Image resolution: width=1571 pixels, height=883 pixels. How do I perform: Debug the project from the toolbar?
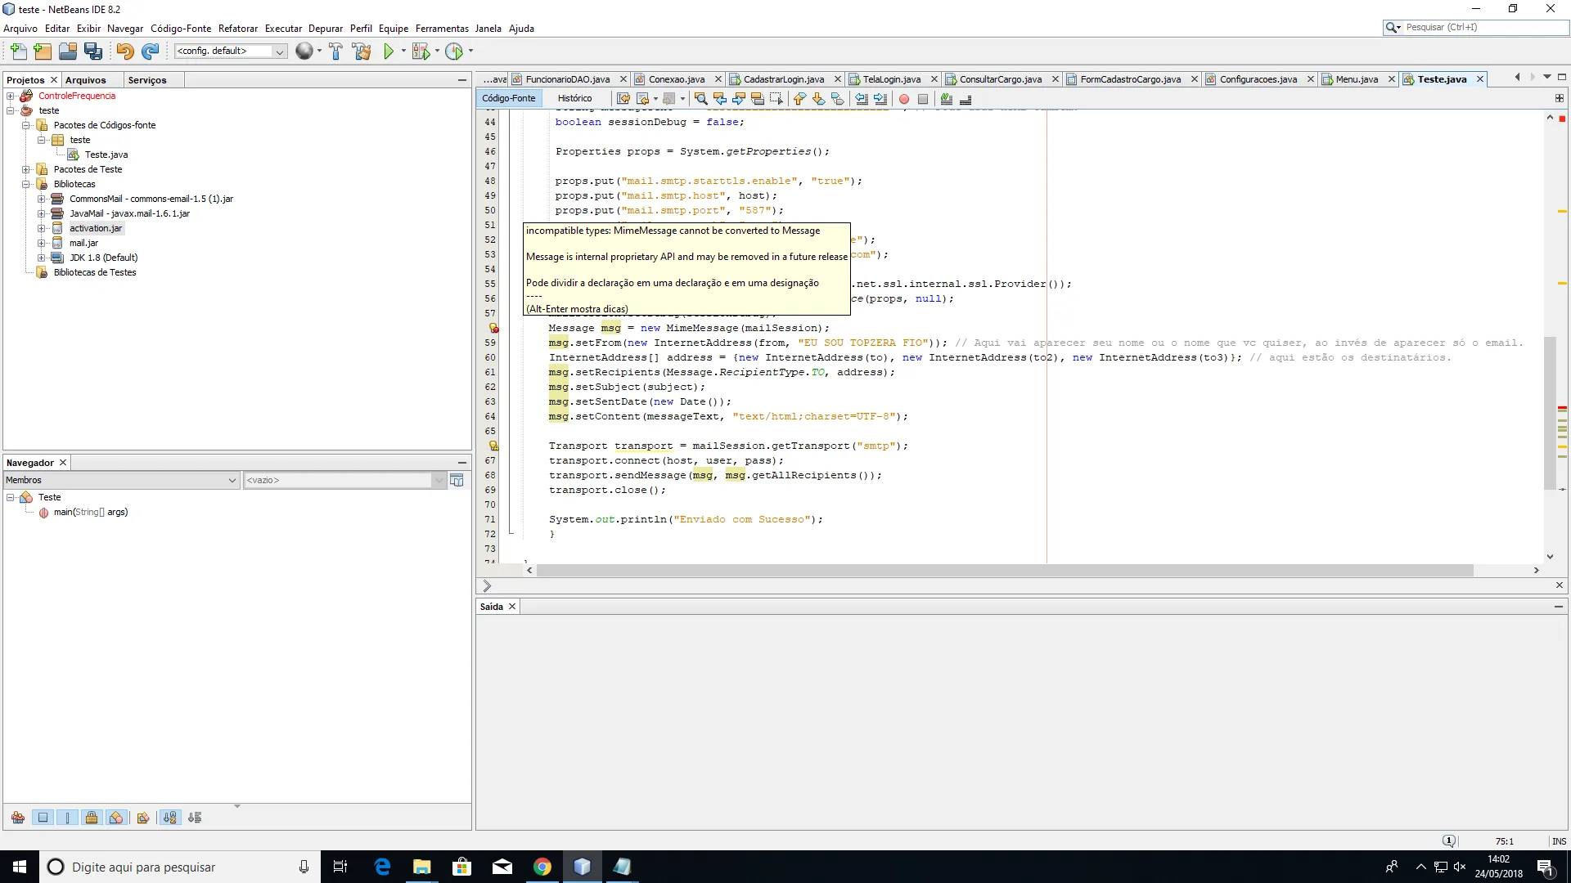[x=421, y=52]
